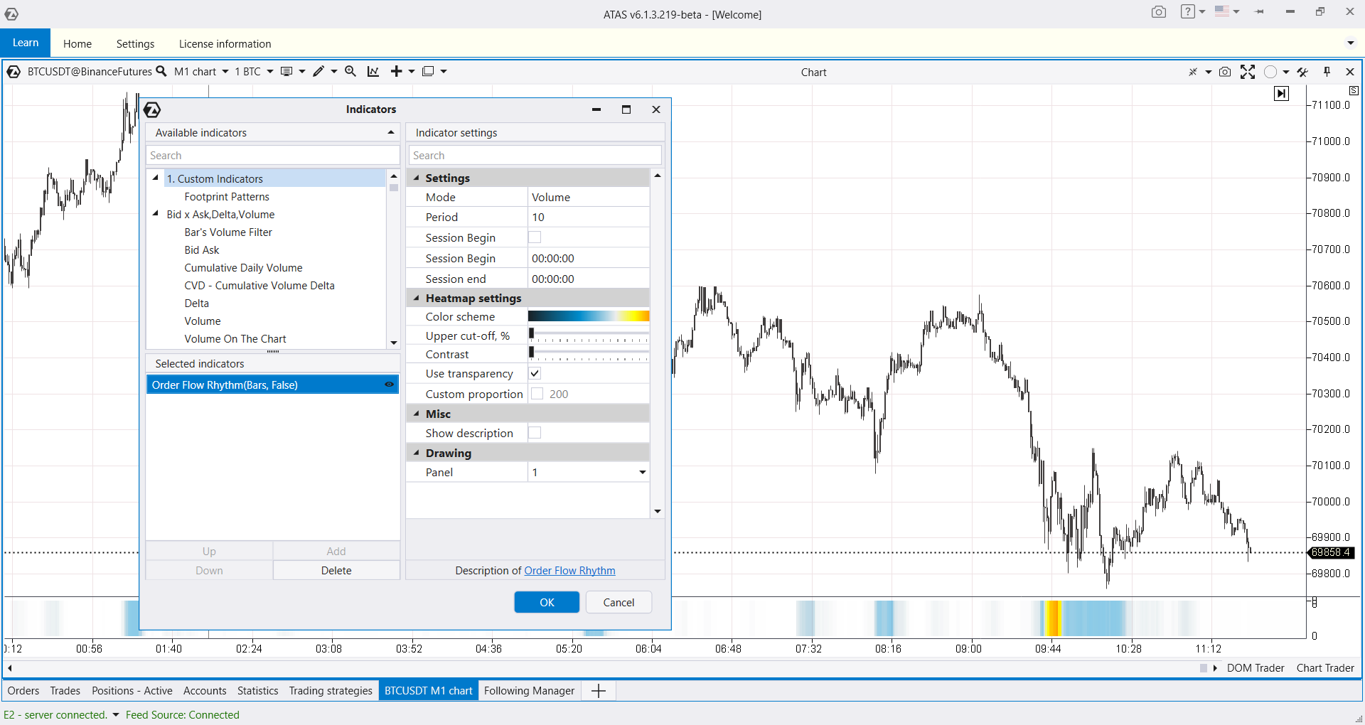The image size is (1365, 725).
Task: Enable the Session Begin checkbox
Action: [535, 237]
